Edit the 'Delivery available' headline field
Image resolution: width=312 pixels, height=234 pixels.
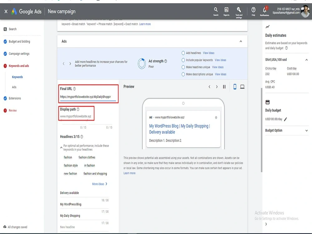(84, 193)
